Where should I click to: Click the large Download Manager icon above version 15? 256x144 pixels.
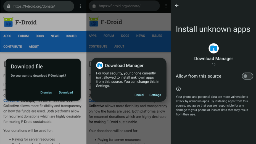(213, 49)
